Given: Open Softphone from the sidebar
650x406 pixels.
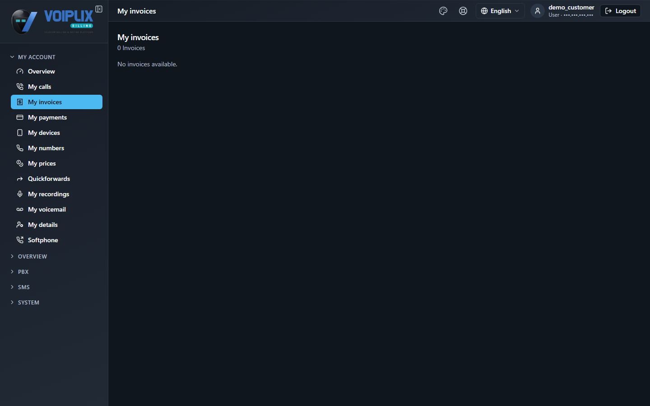Looking at the screenshot, I should (x=56, y=240).
